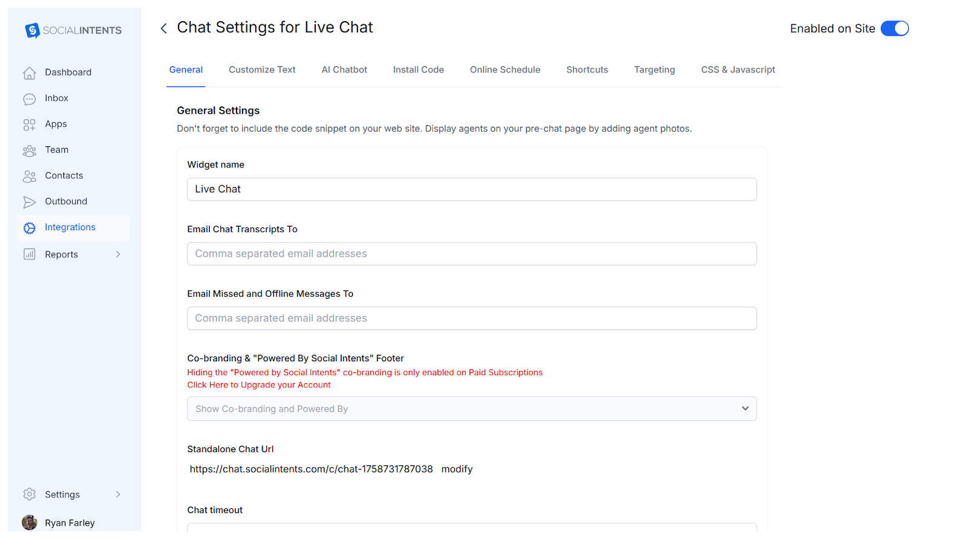Expand the Reports submenu chevron
Viewport: 968px width, 539px height.
[x=118, y=254]
